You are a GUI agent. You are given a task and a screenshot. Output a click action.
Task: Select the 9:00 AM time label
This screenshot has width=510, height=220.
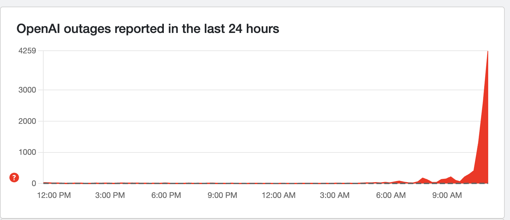(x=447, y=195)
